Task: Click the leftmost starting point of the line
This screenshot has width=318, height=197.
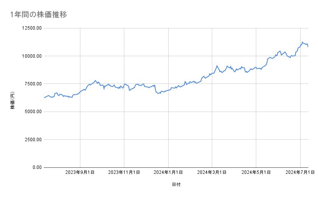Action: (44, 98)
